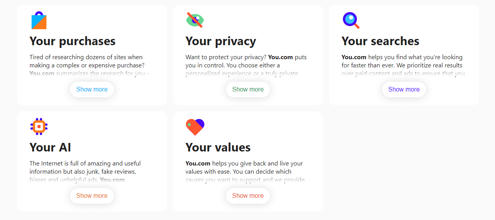The image size is (495, 220).
Task: Expand Show more under Your values
Action: tap(248, 196)
